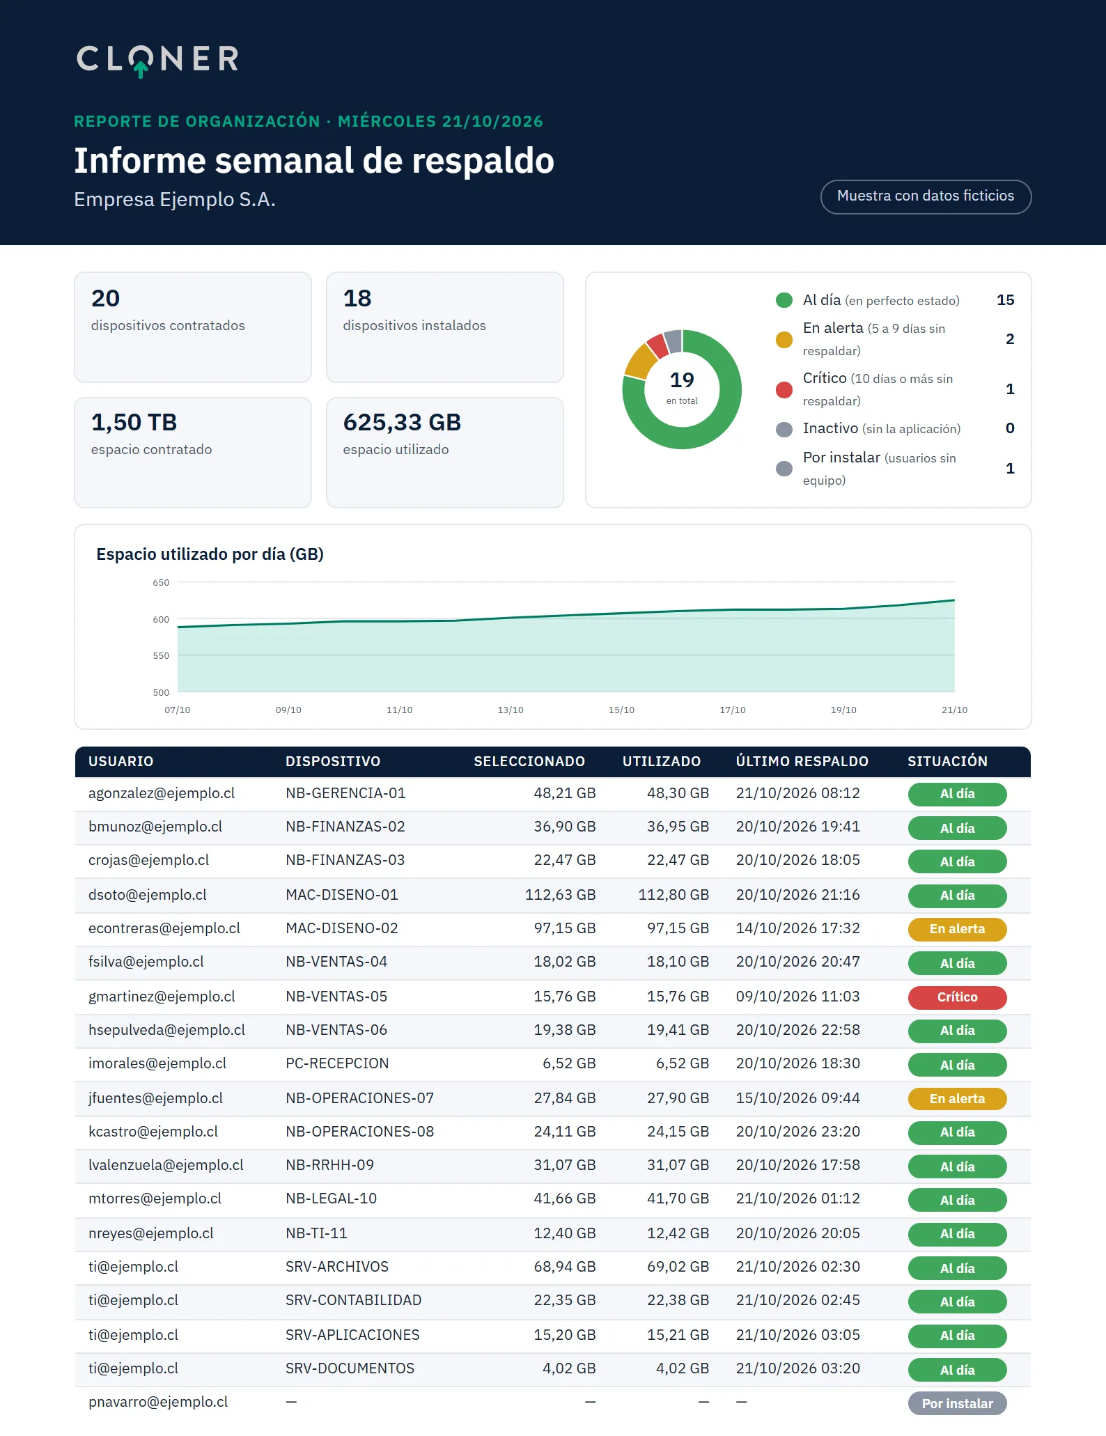Click the 21/10 label on the chart axis

coord(954,710)
